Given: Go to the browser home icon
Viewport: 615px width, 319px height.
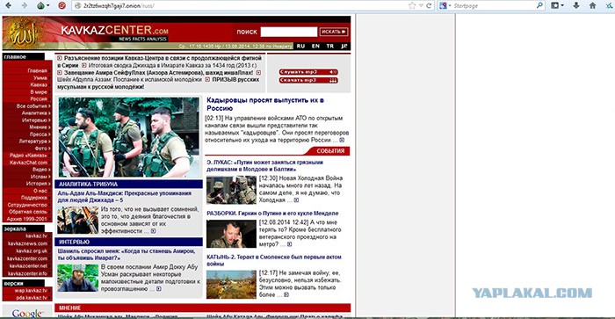Looking at the screenshot, I should pyautogui.click(x=593, y=5).
